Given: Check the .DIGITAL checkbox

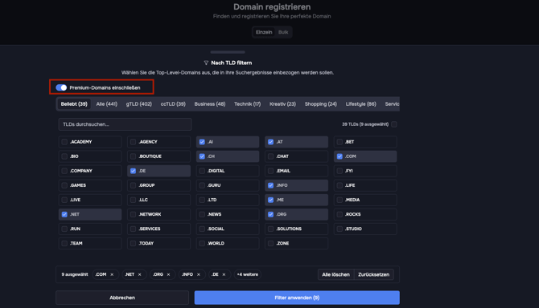Looking at the screenshot, I should coord(202,171).
